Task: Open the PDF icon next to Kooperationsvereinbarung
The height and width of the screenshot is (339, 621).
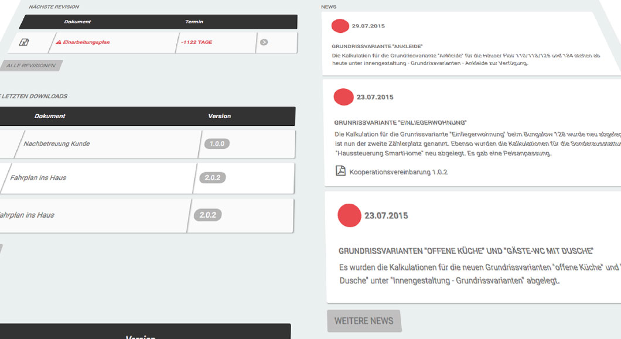Action: click(x=342, y=172)
